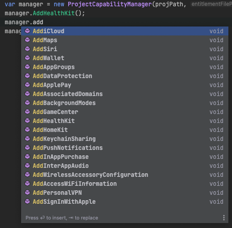
Task: Click the method icon beside AddAssociatedDomains
Action: pos(27,94)
